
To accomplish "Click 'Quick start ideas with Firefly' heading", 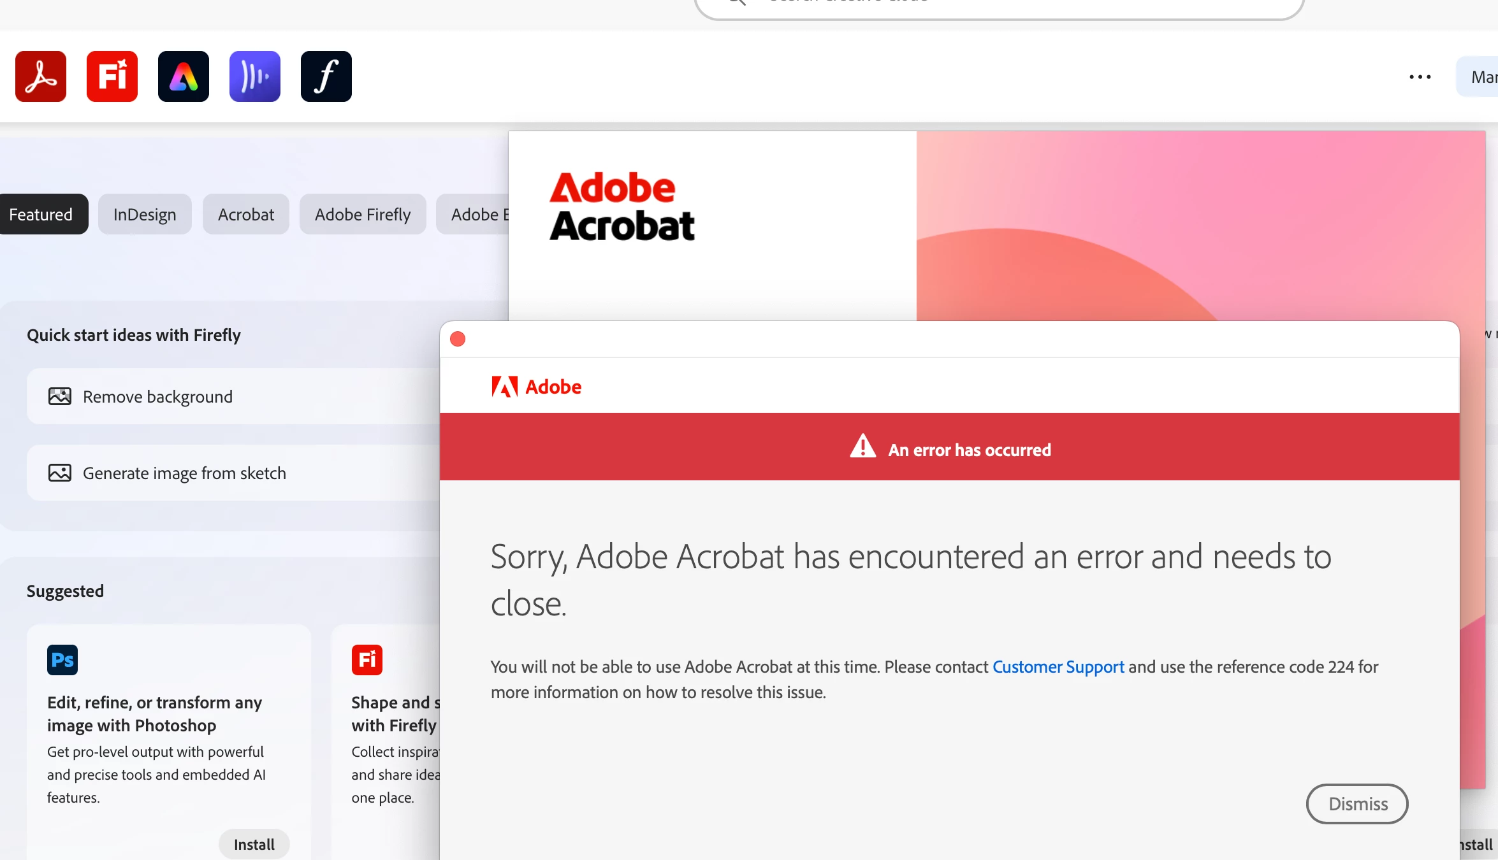I will coord(134,335).
